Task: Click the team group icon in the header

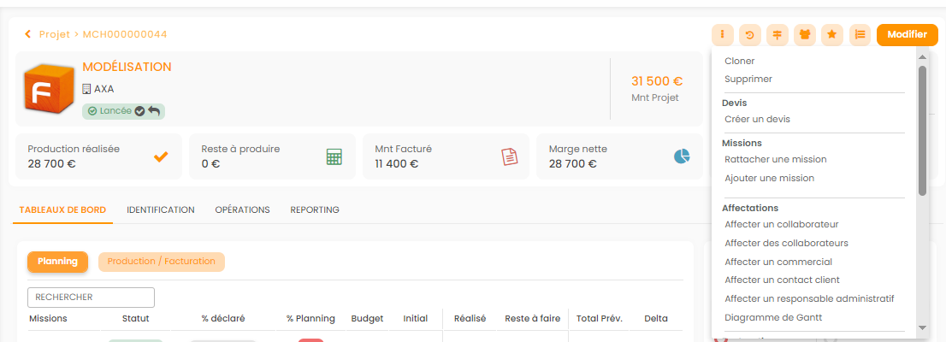Action: coord(805,35)
